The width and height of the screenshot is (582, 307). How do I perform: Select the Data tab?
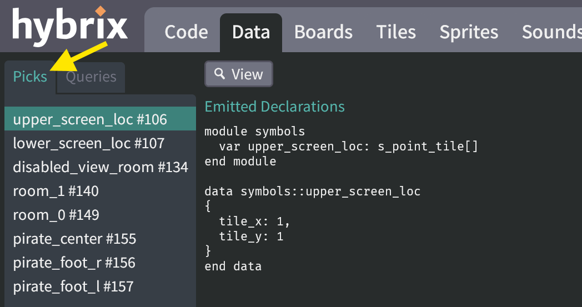tap(251, 32)
